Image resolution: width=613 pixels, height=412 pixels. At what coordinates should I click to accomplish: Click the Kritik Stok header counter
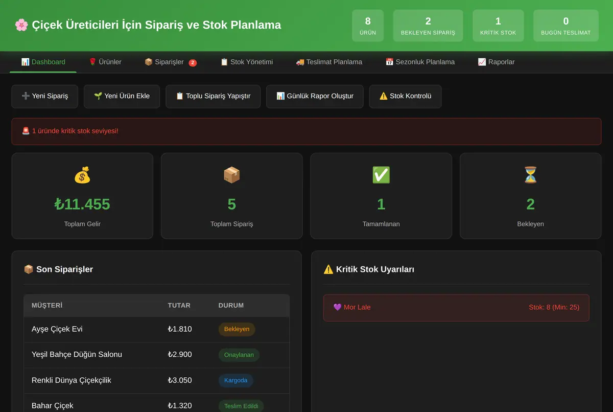click(x=498, y=26)
